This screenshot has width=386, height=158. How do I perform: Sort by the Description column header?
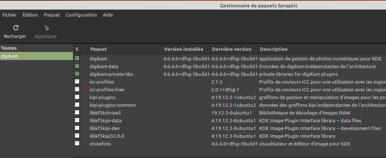322,49
